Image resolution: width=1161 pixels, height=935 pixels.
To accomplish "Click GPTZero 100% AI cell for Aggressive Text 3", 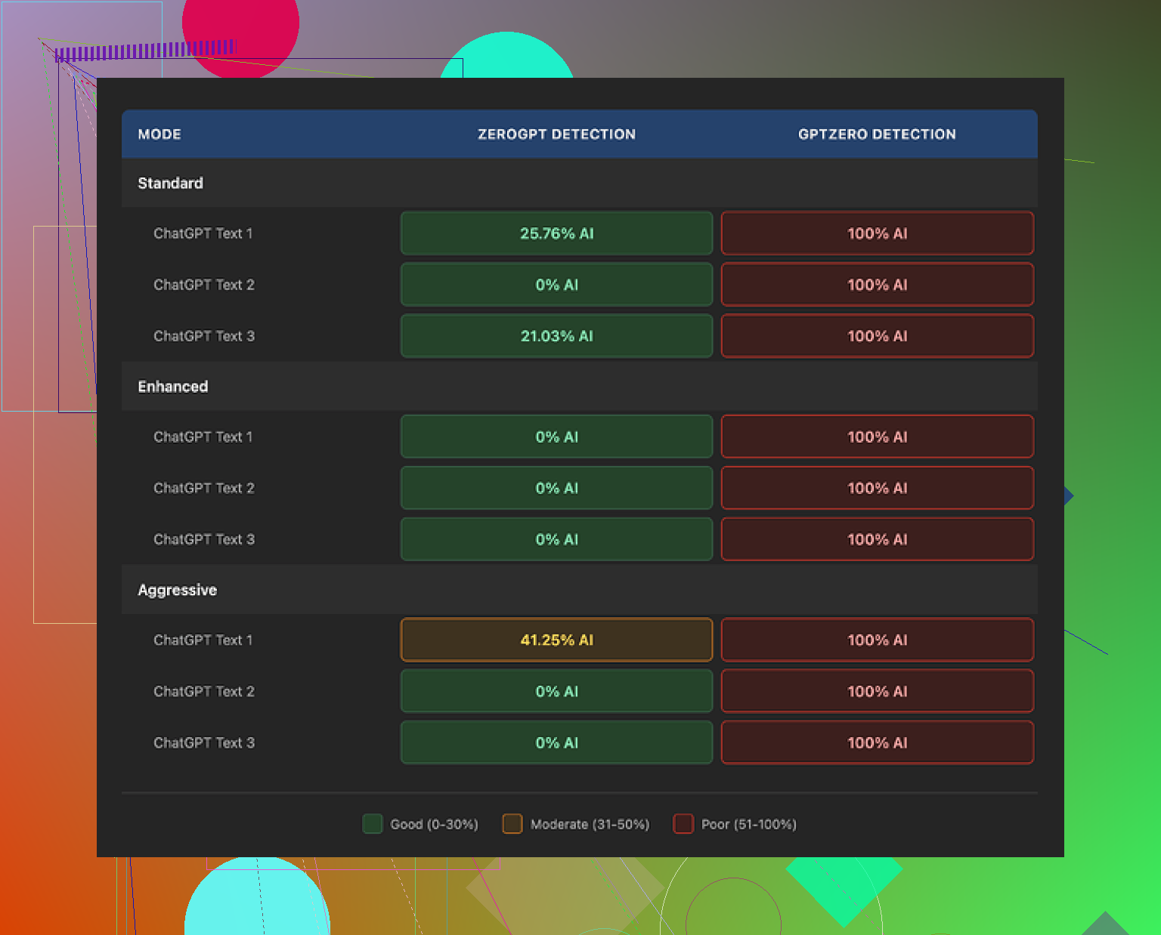I will pos(877,742).
